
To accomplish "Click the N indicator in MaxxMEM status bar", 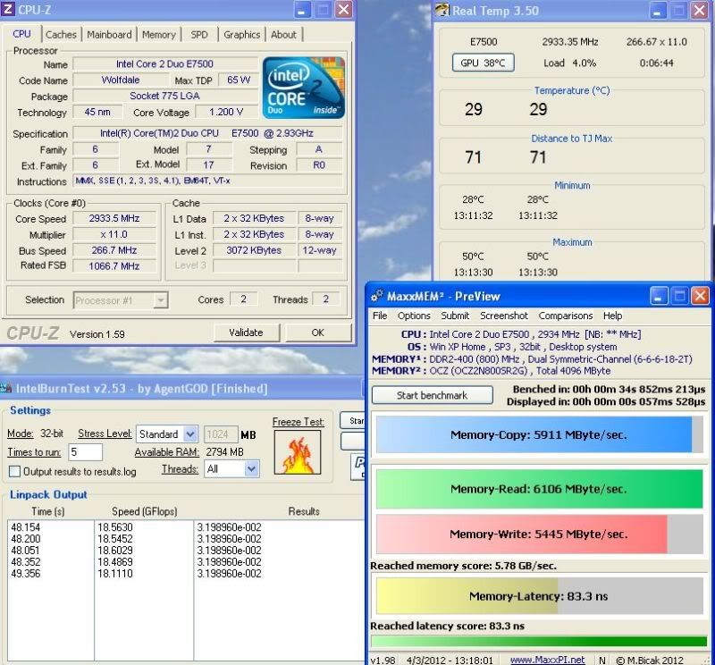I will click(x=602, y=660).
